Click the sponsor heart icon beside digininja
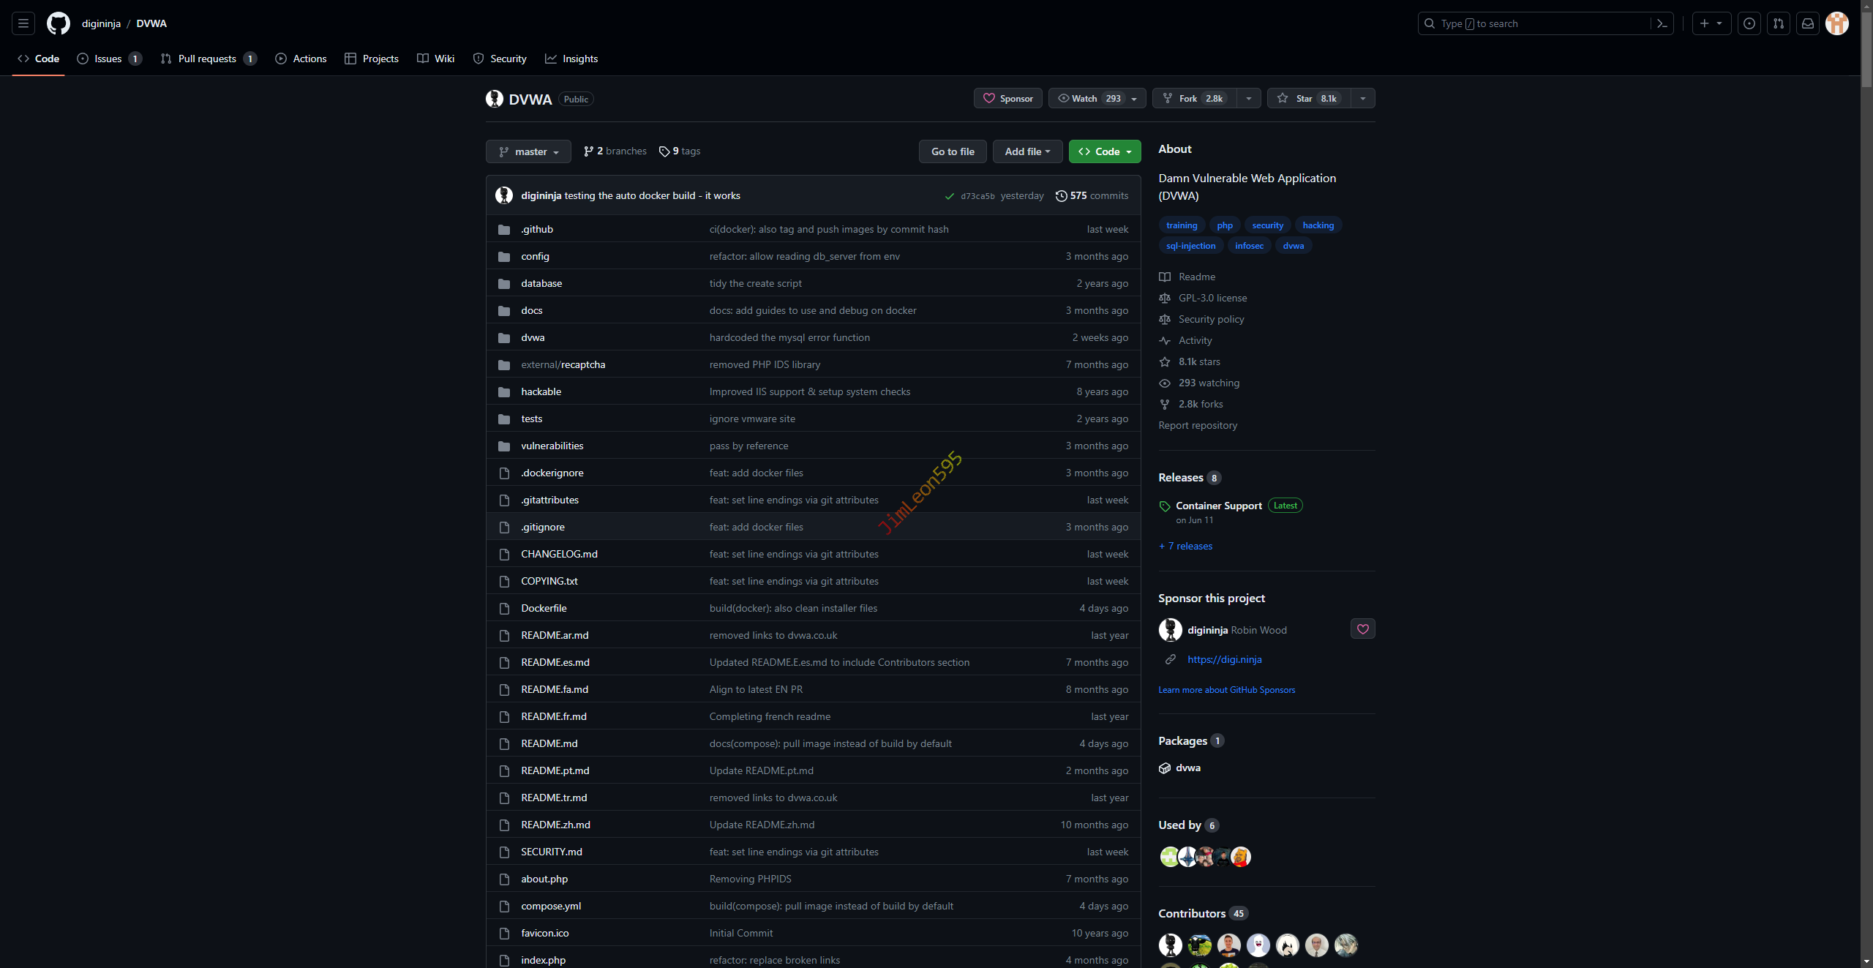The width and height of the screenshot is (1873, 968). (x=1362, y=629)
